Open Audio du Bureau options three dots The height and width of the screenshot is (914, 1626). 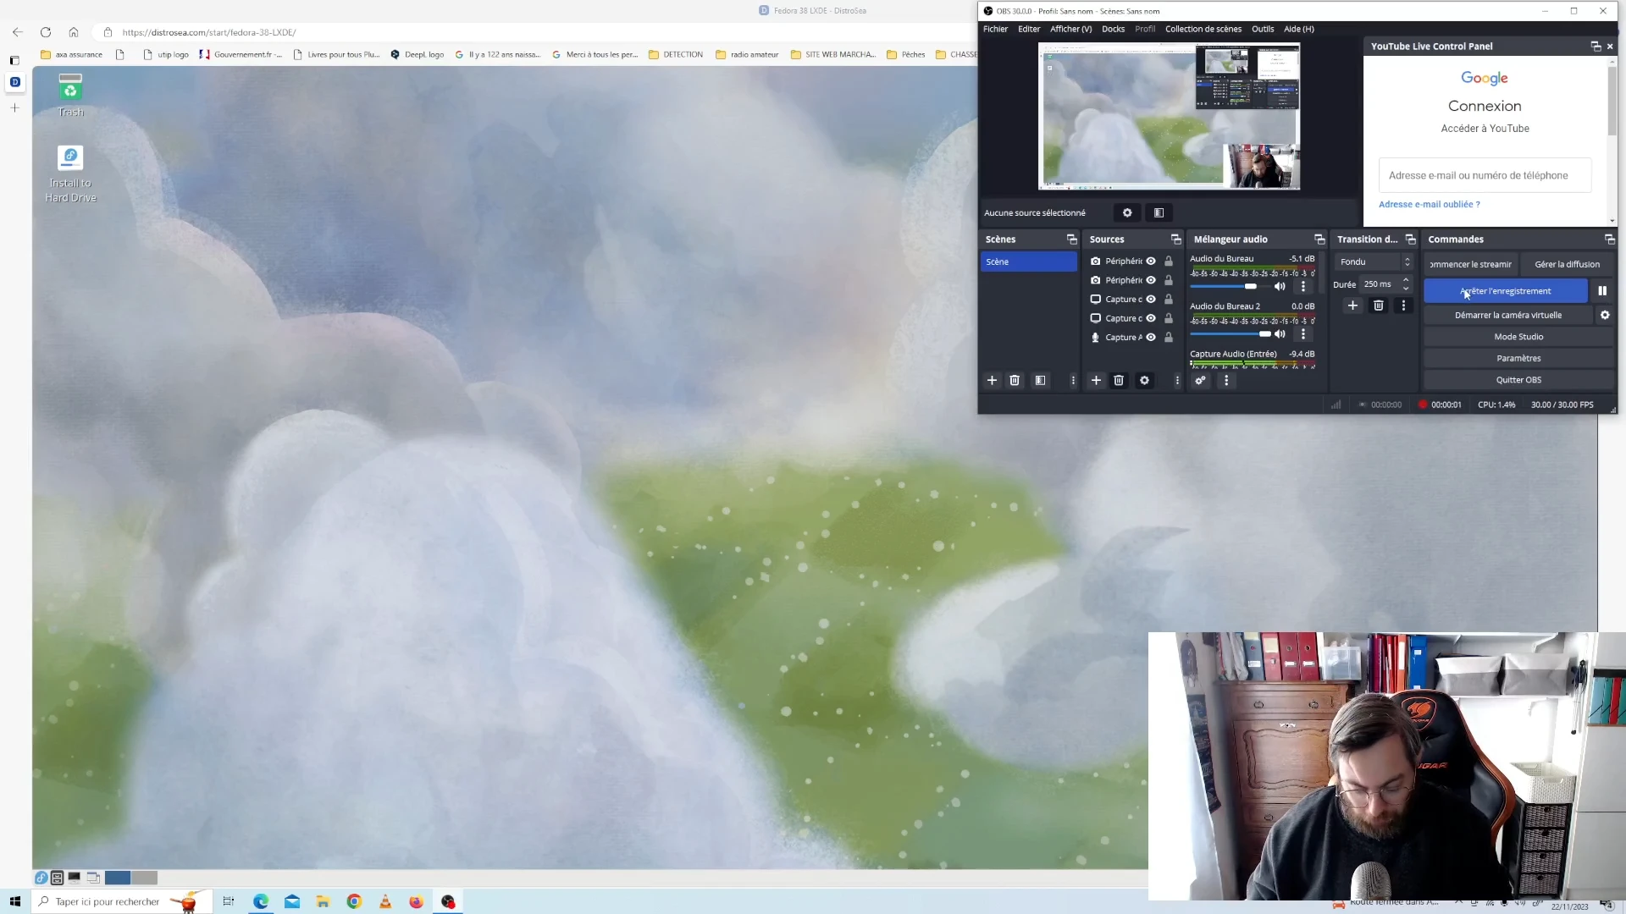point(1303,286)
